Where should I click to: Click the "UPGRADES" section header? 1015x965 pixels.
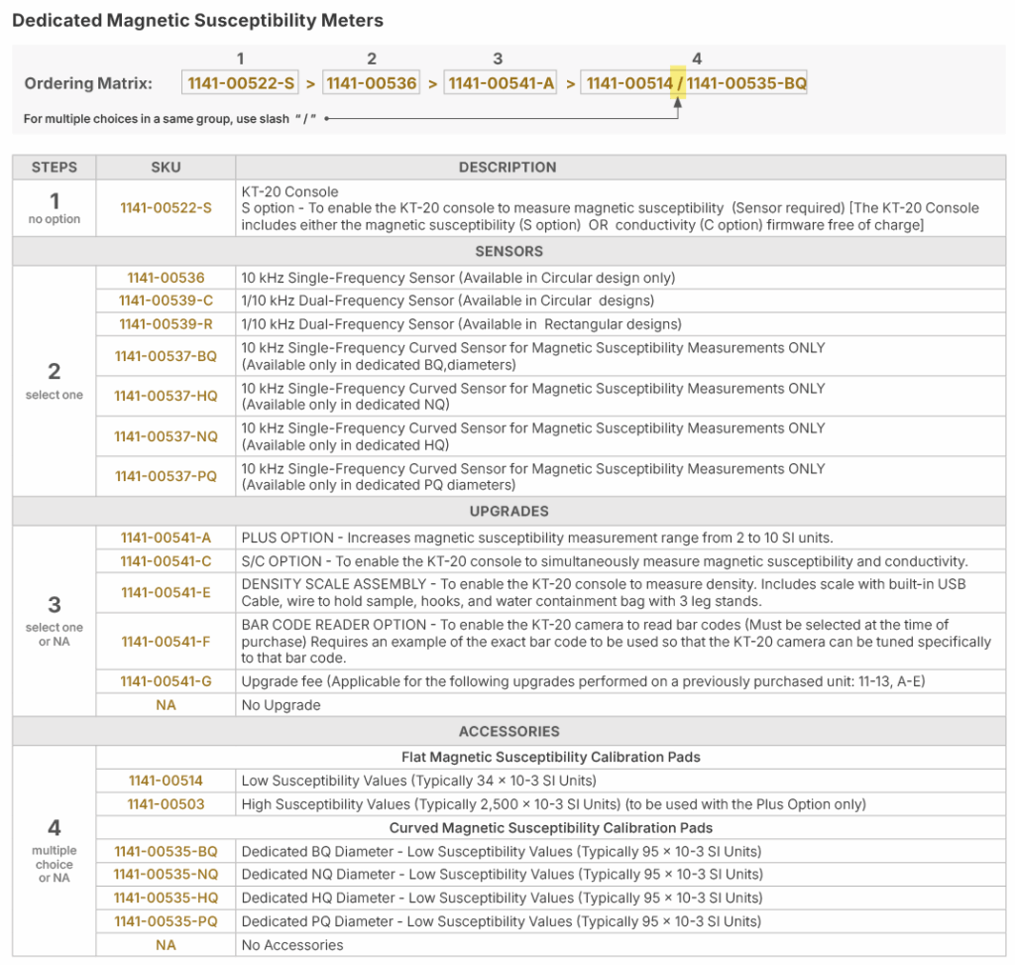[508, 511]
